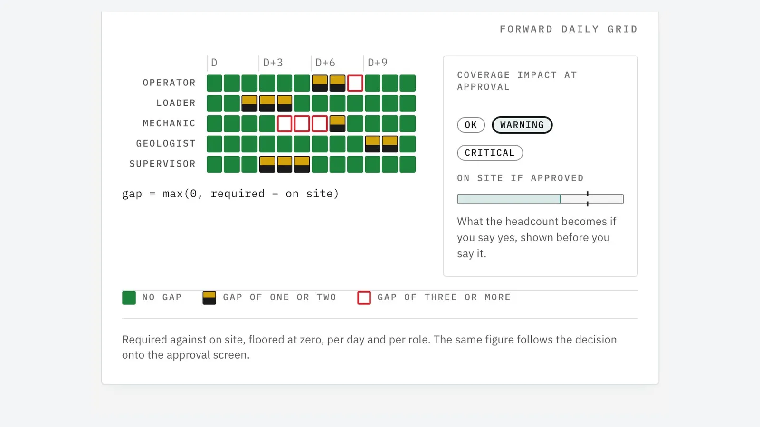Screen dimensions: 760x427
Task: Click the green No Gap legend swatch
Action: pos(129,297)
